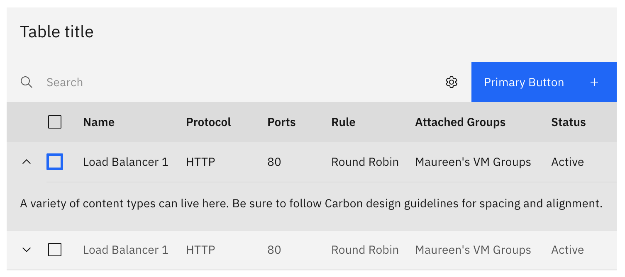Sort by the Status column header
Image resolution: width=625 pixels, height=277 pixels.
[568, 122]
